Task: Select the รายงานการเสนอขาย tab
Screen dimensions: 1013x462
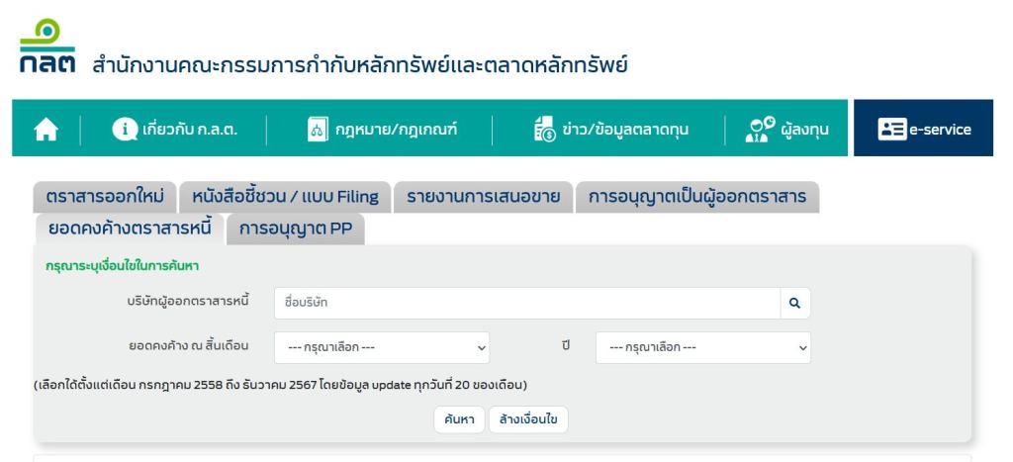Action: coord(483,197)
